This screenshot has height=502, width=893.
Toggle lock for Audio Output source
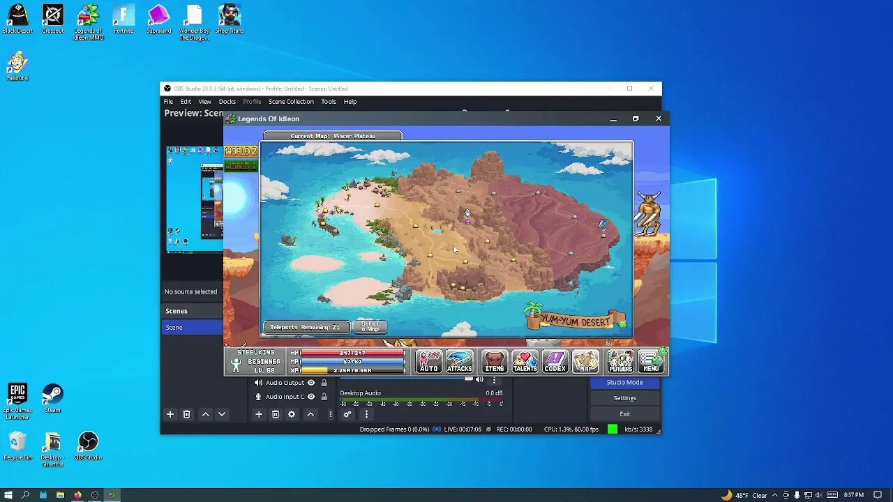[x=324, y=383]
